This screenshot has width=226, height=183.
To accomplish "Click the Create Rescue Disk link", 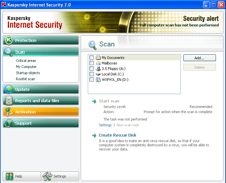I will pos(118,135).
